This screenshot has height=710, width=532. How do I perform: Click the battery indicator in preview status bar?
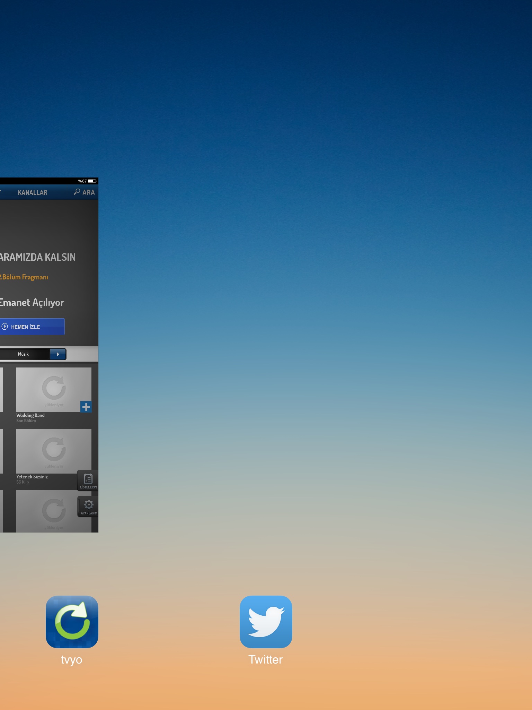point(92,181)
